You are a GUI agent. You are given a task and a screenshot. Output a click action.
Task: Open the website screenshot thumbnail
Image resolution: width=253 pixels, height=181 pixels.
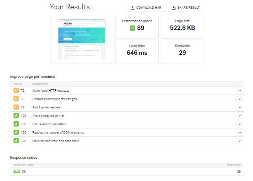click(82, 39)
